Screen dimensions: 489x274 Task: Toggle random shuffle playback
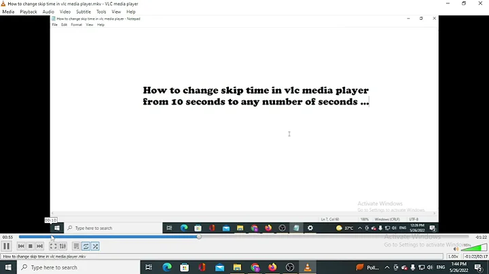point(96,246)
